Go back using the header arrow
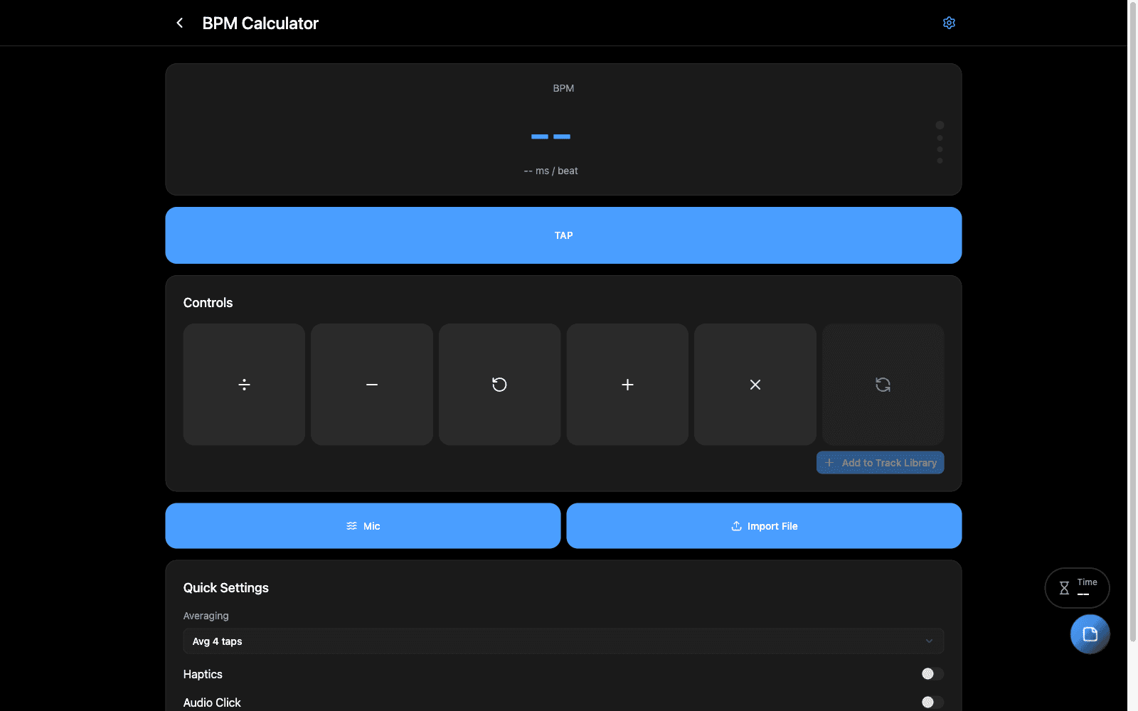 [180, 23]
